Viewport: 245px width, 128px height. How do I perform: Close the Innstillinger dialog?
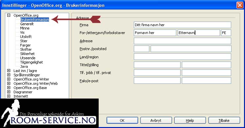tap(240, 5)
